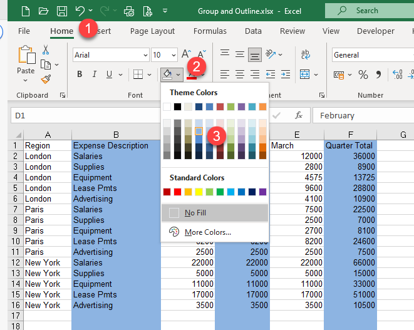This screenshot has height=330, width=414.
Task: Pick the red swatch in Standard Colors
Action: 177,192
